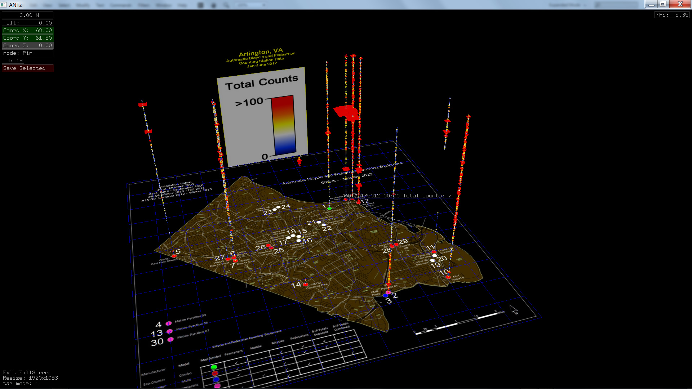Screen dimensions: 692x389
Task: Click the Coord Z field
Action: [x=28, y=45]
